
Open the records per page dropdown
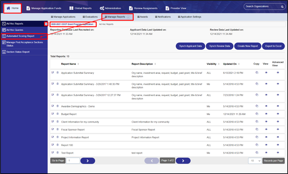(x=255, y=161)
